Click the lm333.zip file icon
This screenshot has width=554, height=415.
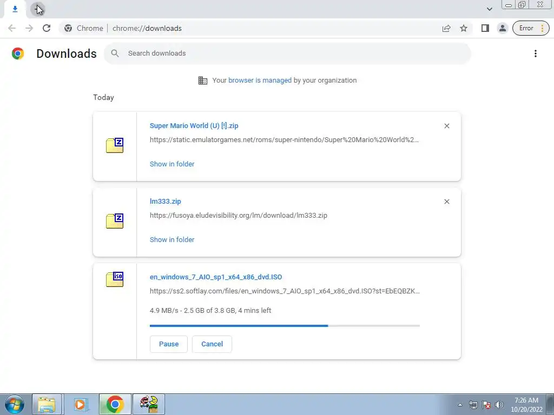115,221
